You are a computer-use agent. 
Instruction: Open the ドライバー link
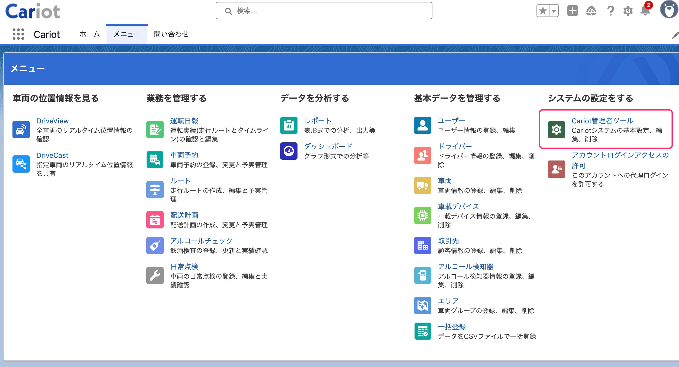(455, 147)
